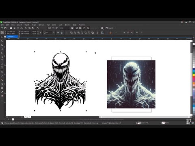This screenshot has height=146, width=195.
Task: Open the dropdown arrow beside Open folder
Action: click(8, 28)
